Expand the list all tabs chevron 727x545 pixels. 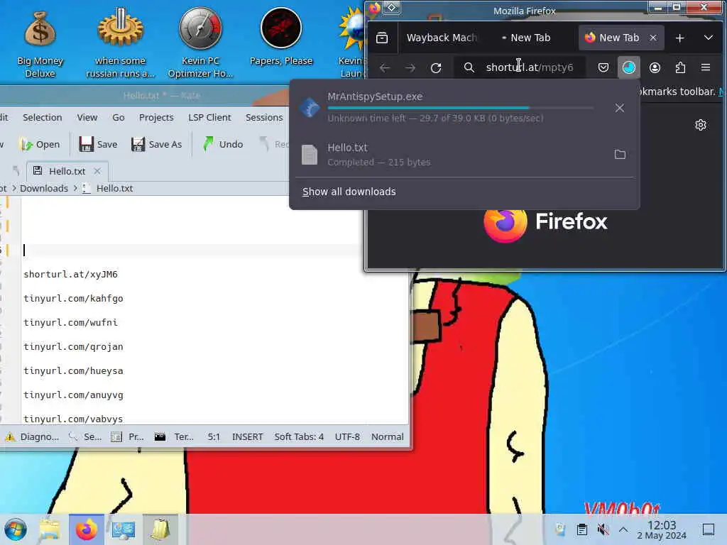(x=709, y=38)
